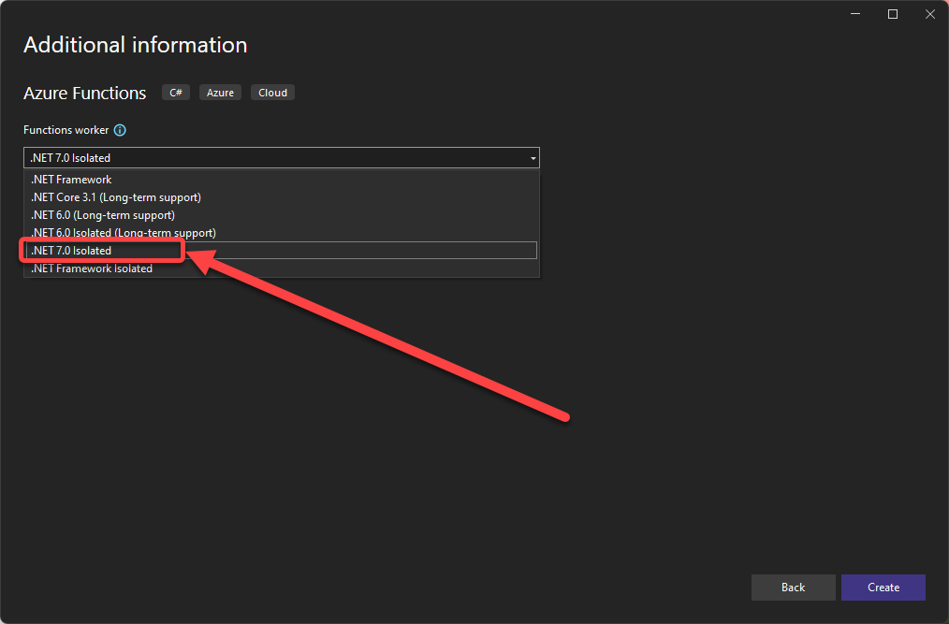Click the Create button

(883, 588)
